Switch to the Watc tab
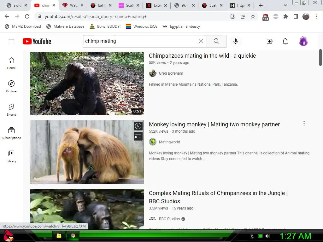323x242 pixels. click(73, 5)
